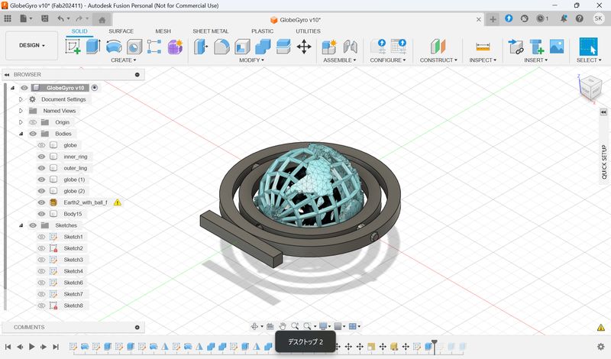Toggle visibility of globe (1)
Viewport: 611px width, 359px height.
[41, 179]
